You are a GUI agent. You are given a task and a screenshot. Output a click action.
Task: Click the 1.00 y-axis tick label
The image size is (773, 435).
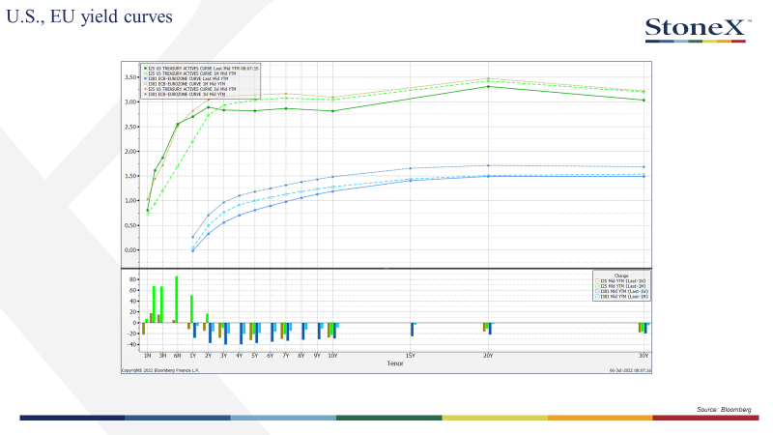(130, 201)
